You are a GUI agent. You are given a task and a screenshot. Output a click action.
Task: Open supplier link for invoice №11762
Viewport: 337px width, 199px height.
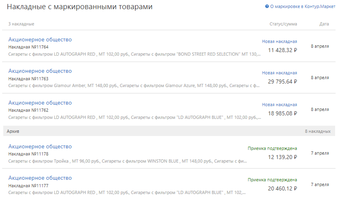[x=40, y=103]
